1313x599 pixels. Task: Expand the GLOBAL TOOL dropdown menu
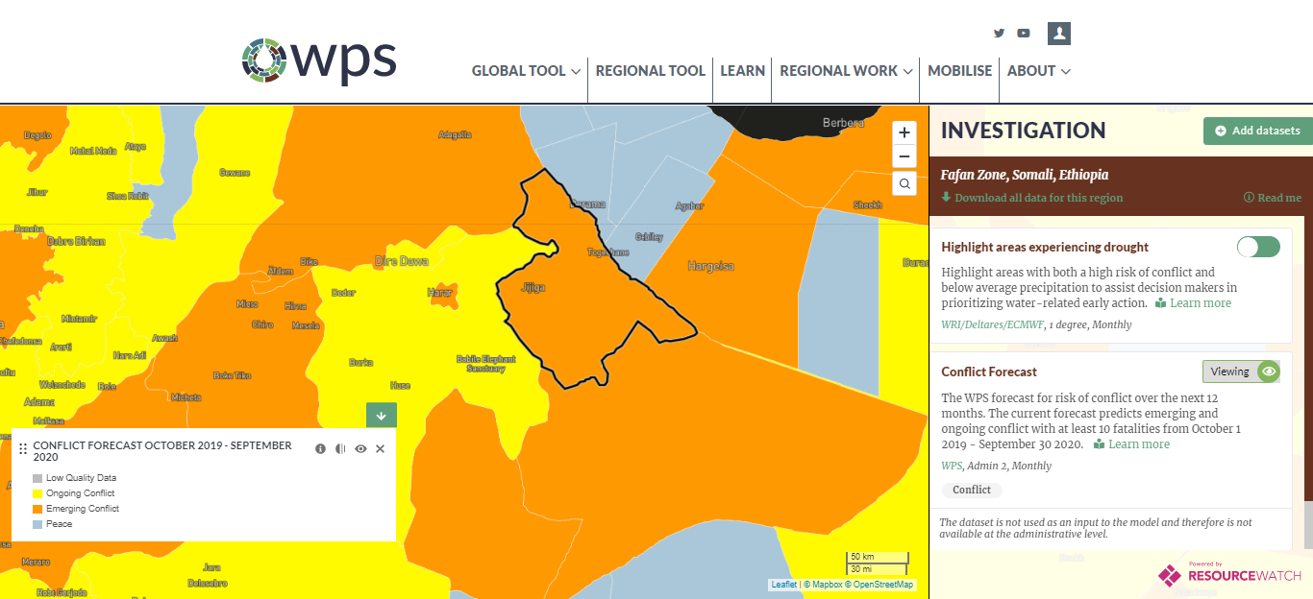[x=525, y=70]
